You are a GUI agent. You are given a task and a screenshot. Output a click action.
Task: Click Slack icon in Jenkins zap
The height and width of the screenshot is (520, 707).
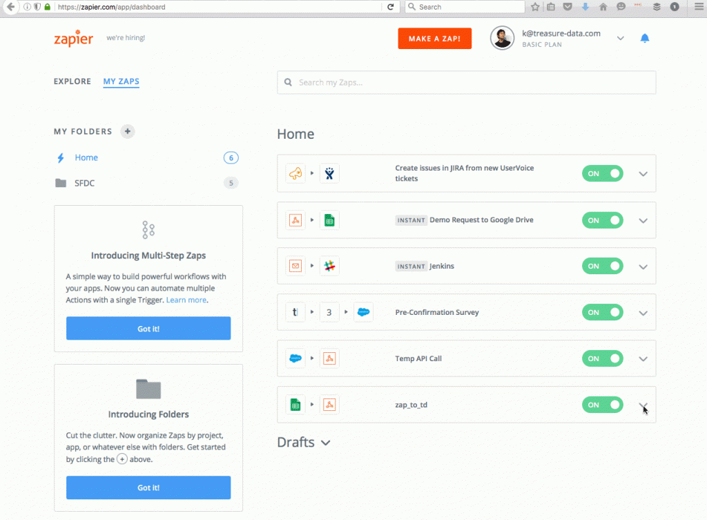(329, 266)
